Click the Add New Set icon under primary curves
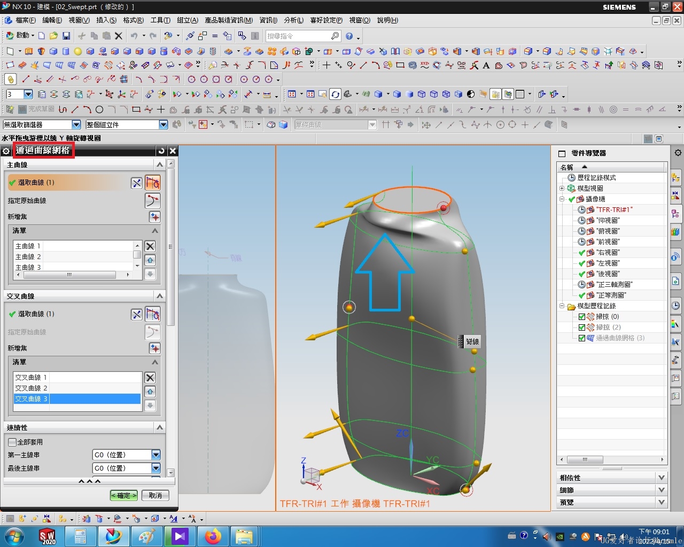The image size is (684, 547). coord(154,216)
